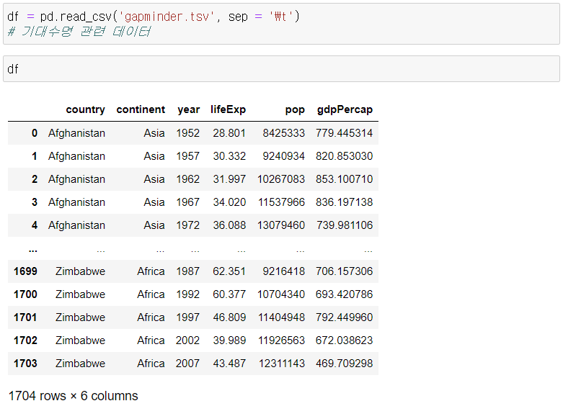Click Zimbabwe in row 1699
The width and height of the screenshot is (563, 406).
click(81, 271)
